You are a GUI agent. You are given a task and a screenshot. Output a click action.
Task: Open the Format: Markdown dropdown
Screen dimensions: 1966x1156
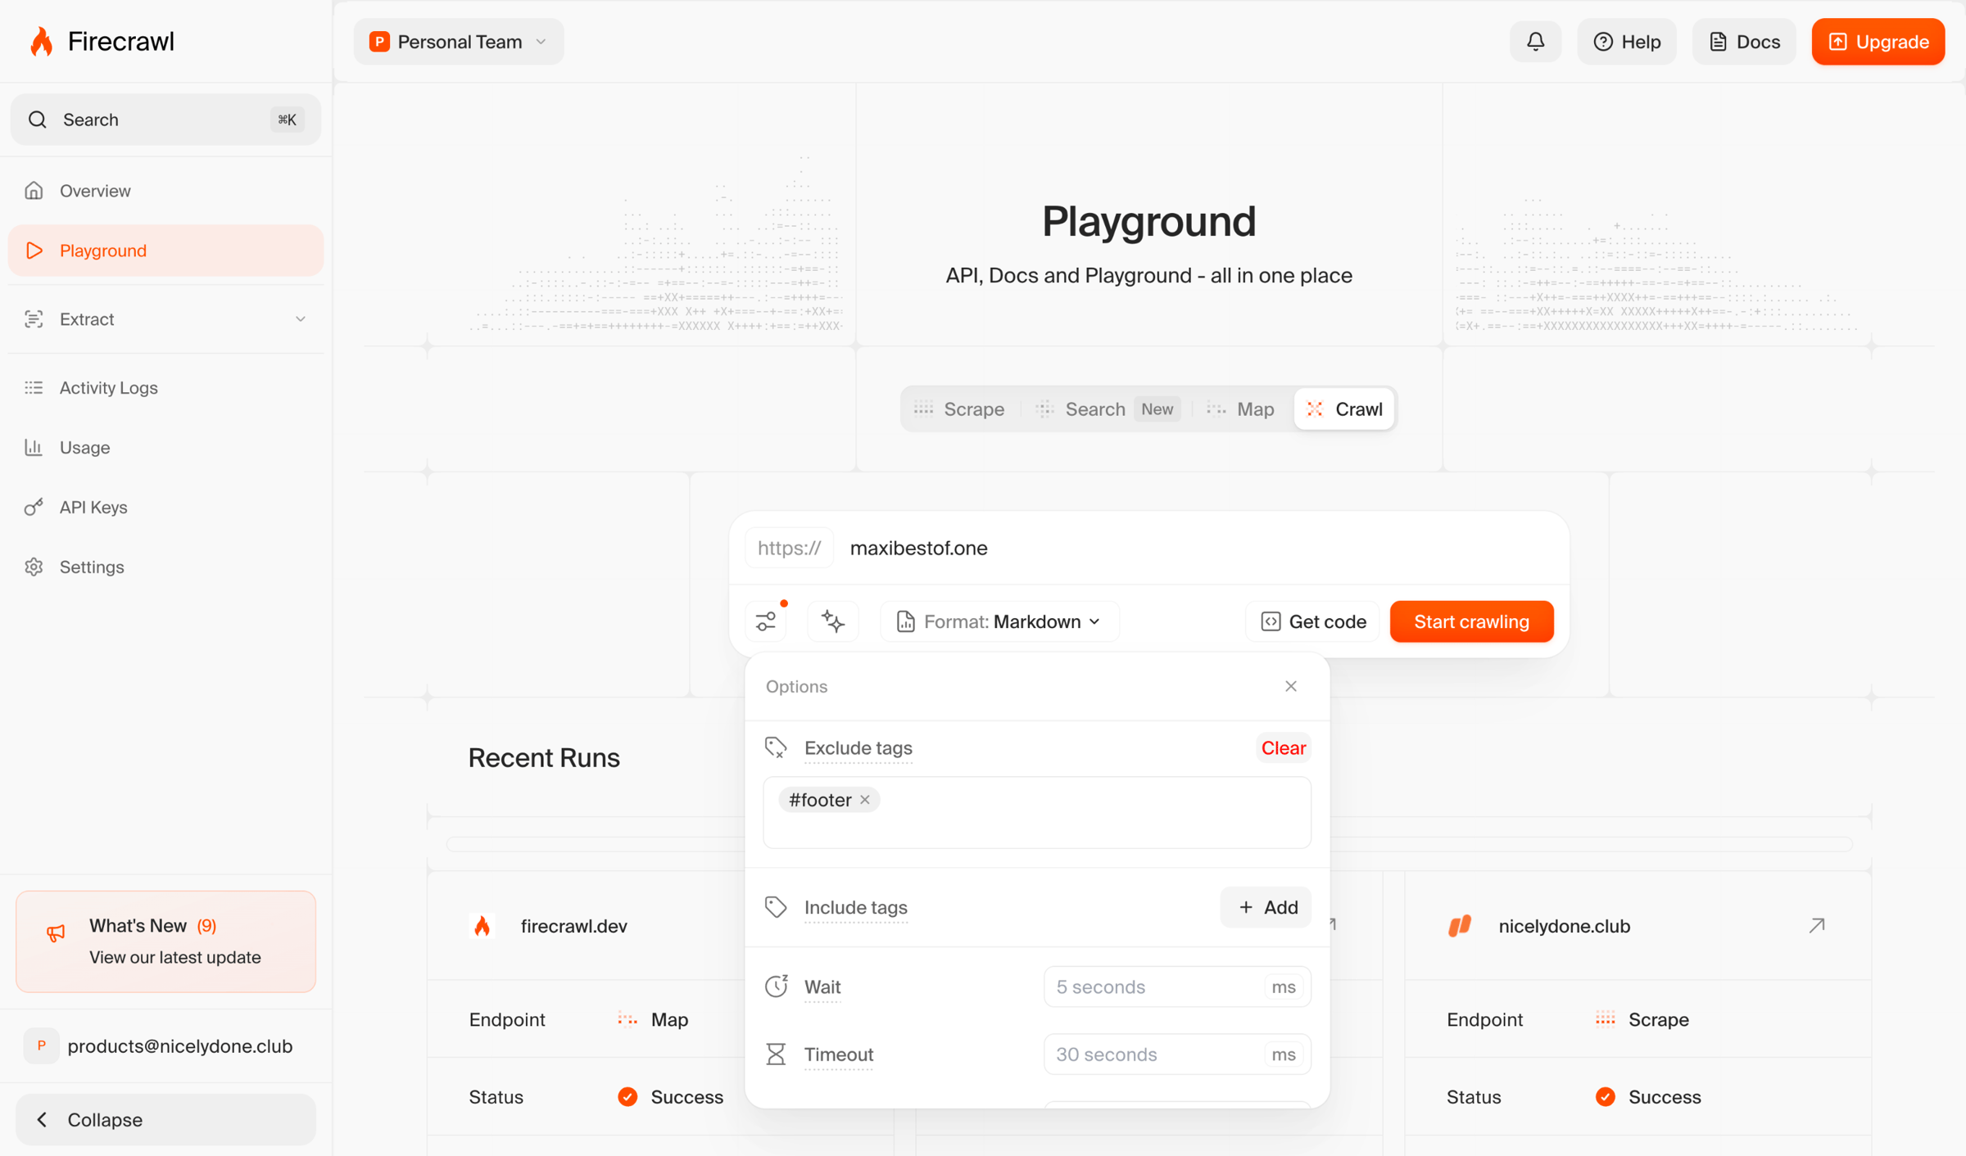click(x=999, y=621)
